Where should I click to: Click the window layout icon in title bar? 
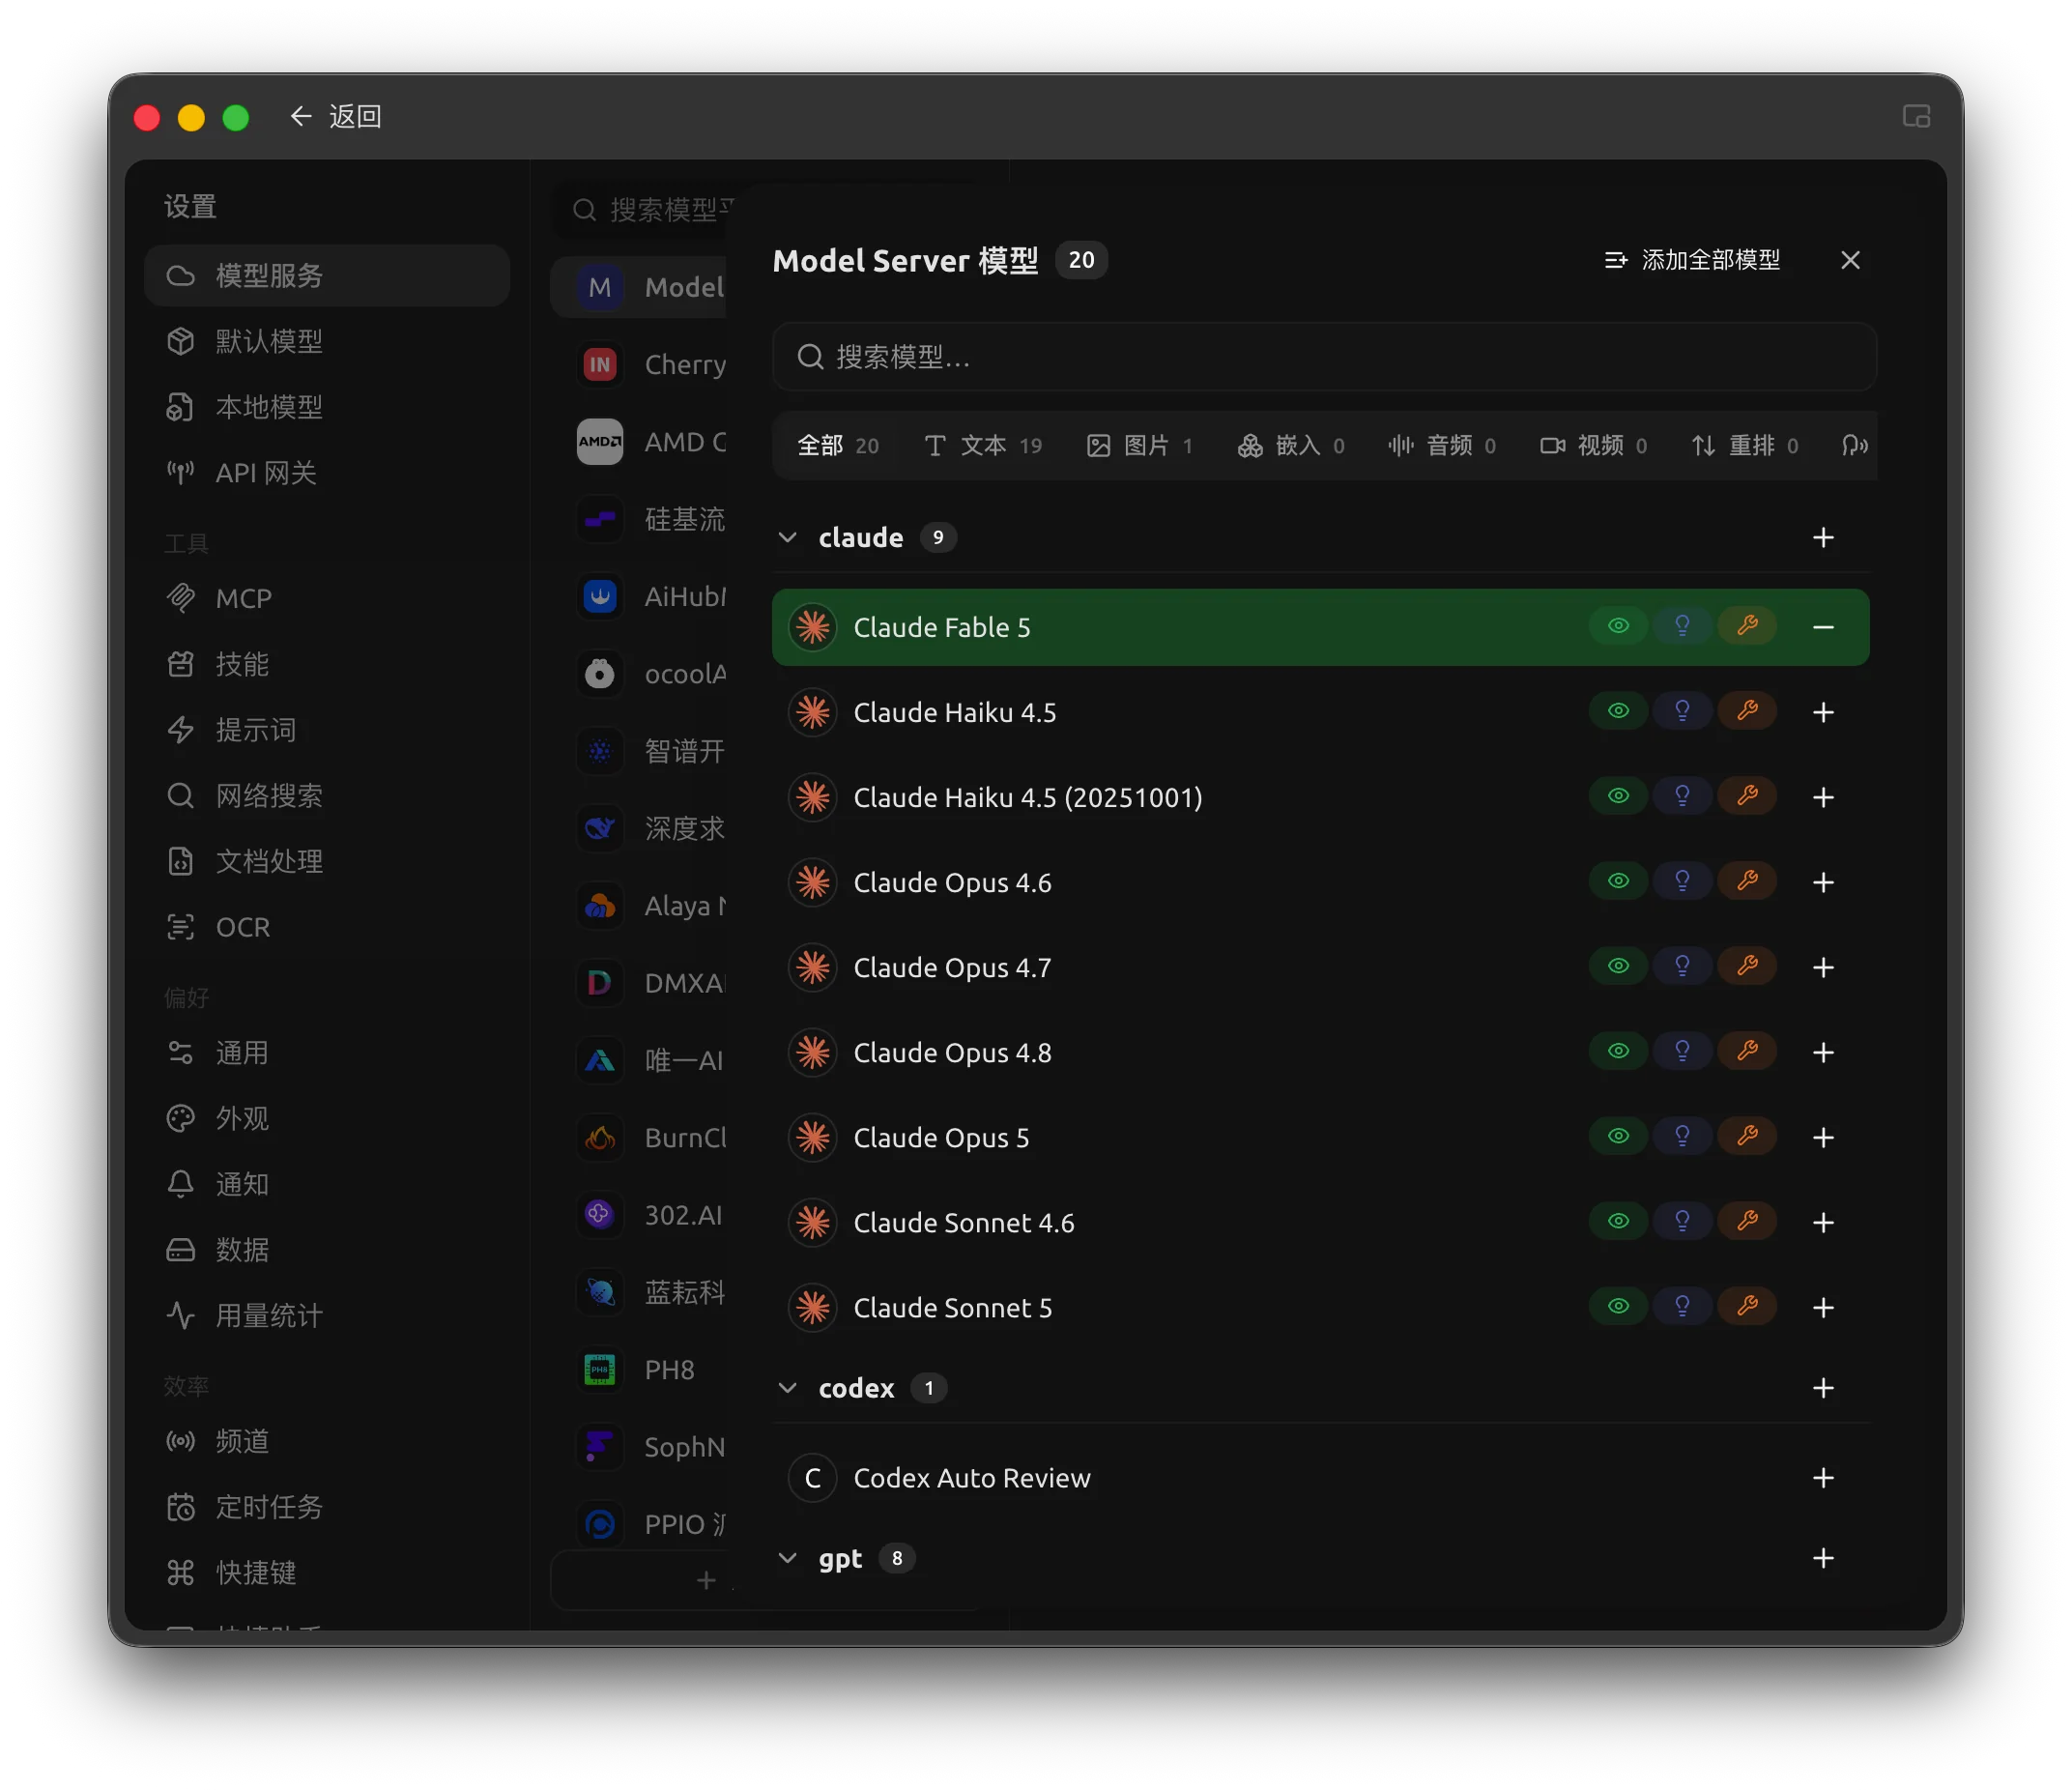point(1916,116)
